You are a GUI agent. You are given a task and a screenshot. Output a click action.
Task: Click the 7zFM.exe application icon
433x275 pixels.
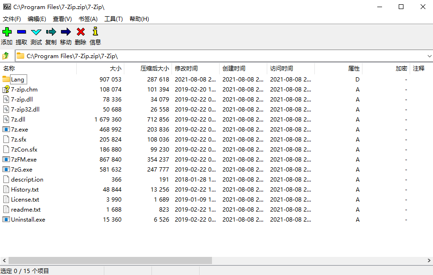point(6,159)
